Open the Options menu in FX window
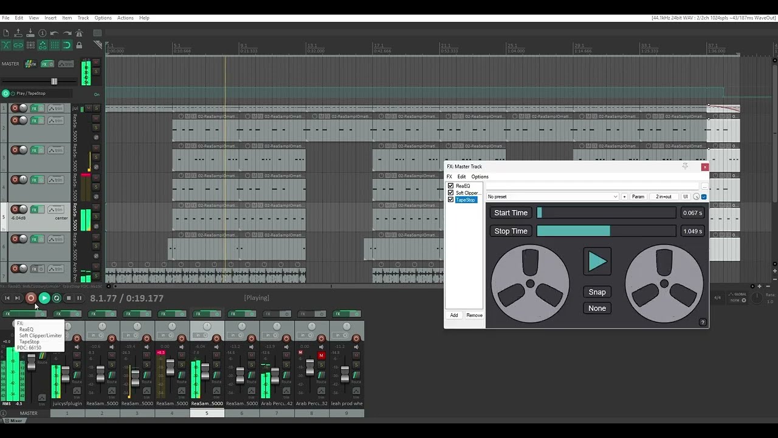The image size is (778, 438). pos(480,176)
